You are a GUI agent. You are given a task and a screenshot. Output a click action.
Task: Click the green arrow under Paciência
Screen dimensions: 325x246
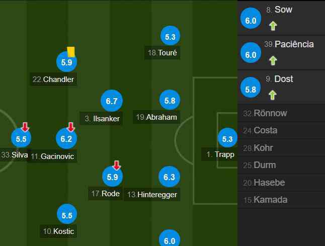pyautogui.click(x=273, y=61)
